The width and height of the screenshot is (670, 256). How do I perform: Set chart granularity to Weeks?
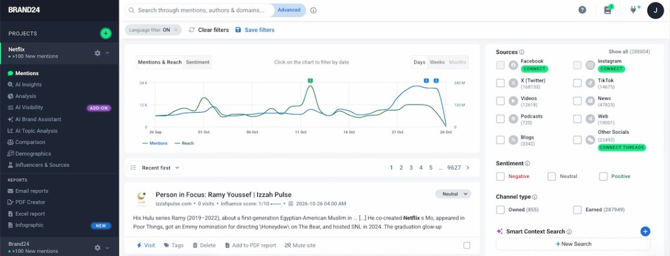(x=437, y=62)
